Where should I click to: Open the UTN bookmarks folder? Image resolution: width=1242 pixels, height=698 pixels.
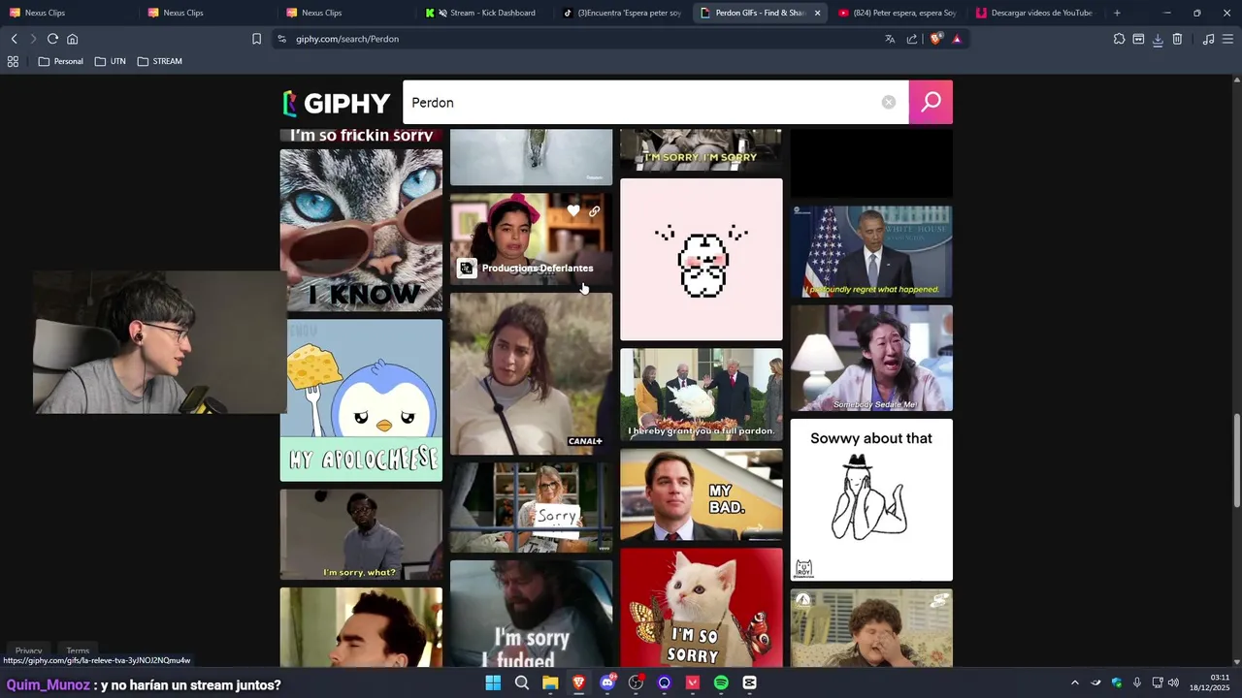tap(110, 61)
